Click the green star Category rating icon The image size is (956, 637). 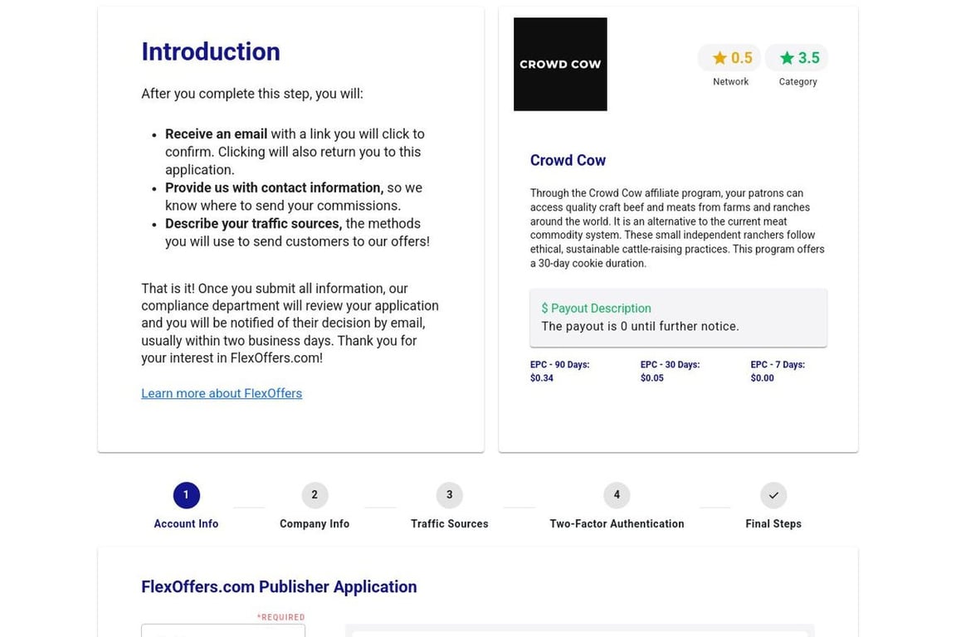(x=787, y=58)
